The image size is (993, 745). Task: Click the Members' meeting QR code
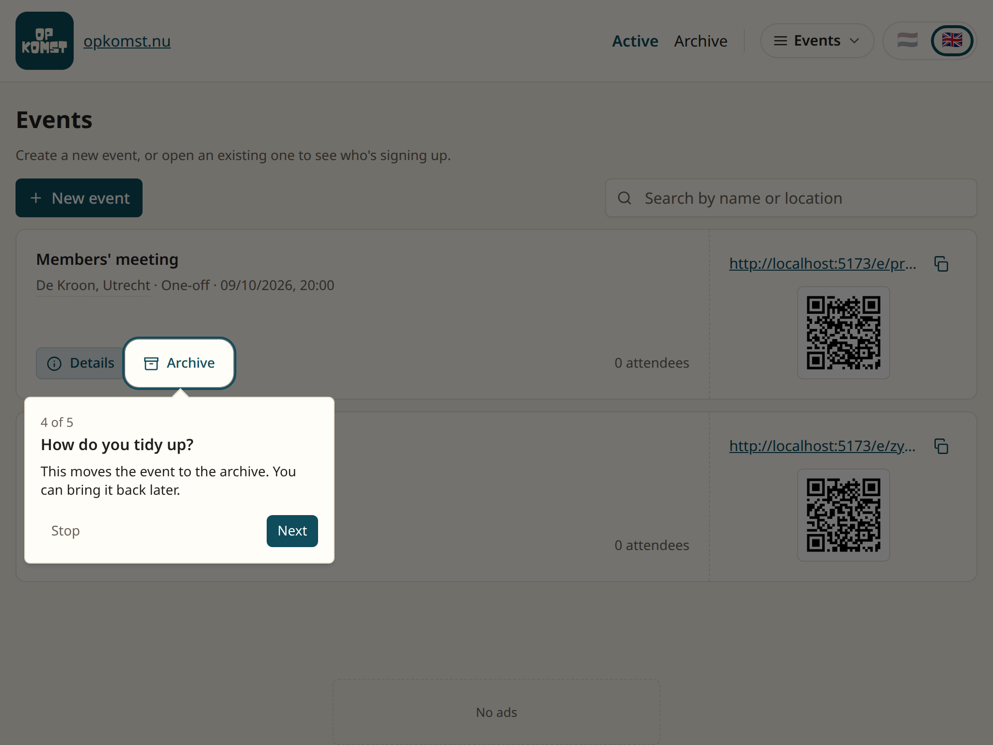pos(844,333)
